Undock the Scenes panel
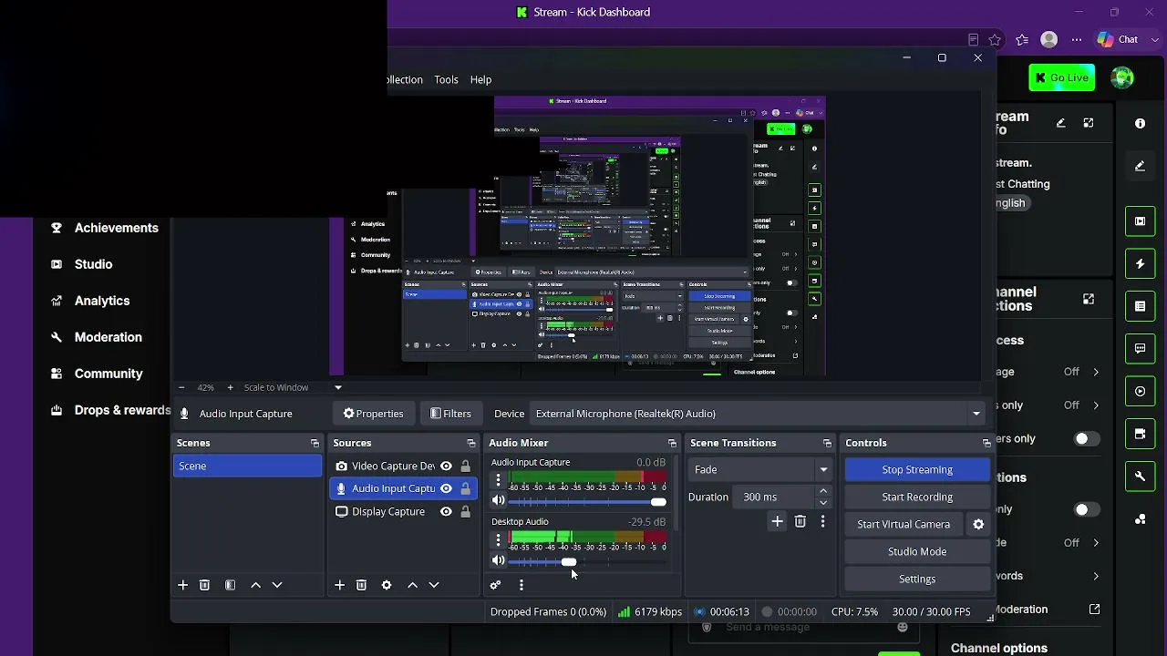The width and height of the screenshot is (1167, 656). tap(315, 444)
